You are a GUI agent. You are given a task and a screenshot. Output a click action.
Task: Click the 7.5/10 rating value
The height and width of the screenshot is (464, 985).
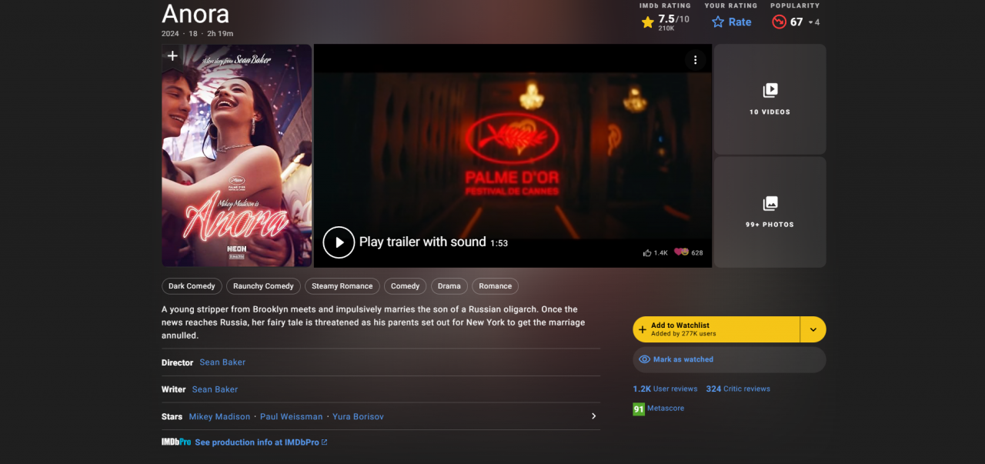click(674, 19)
